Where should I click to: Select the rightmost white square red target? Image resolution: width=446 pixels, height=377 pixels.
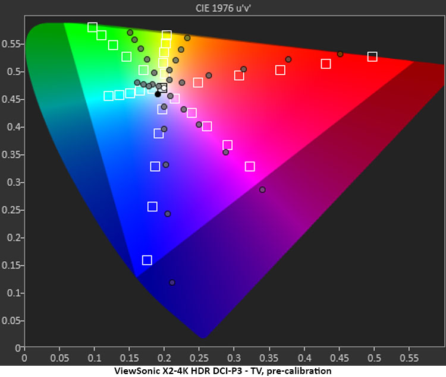tap(372, 57)
